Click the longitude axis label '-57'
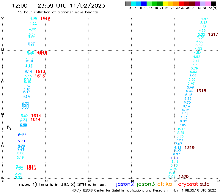220x193 pixels. tap(45, 181)
